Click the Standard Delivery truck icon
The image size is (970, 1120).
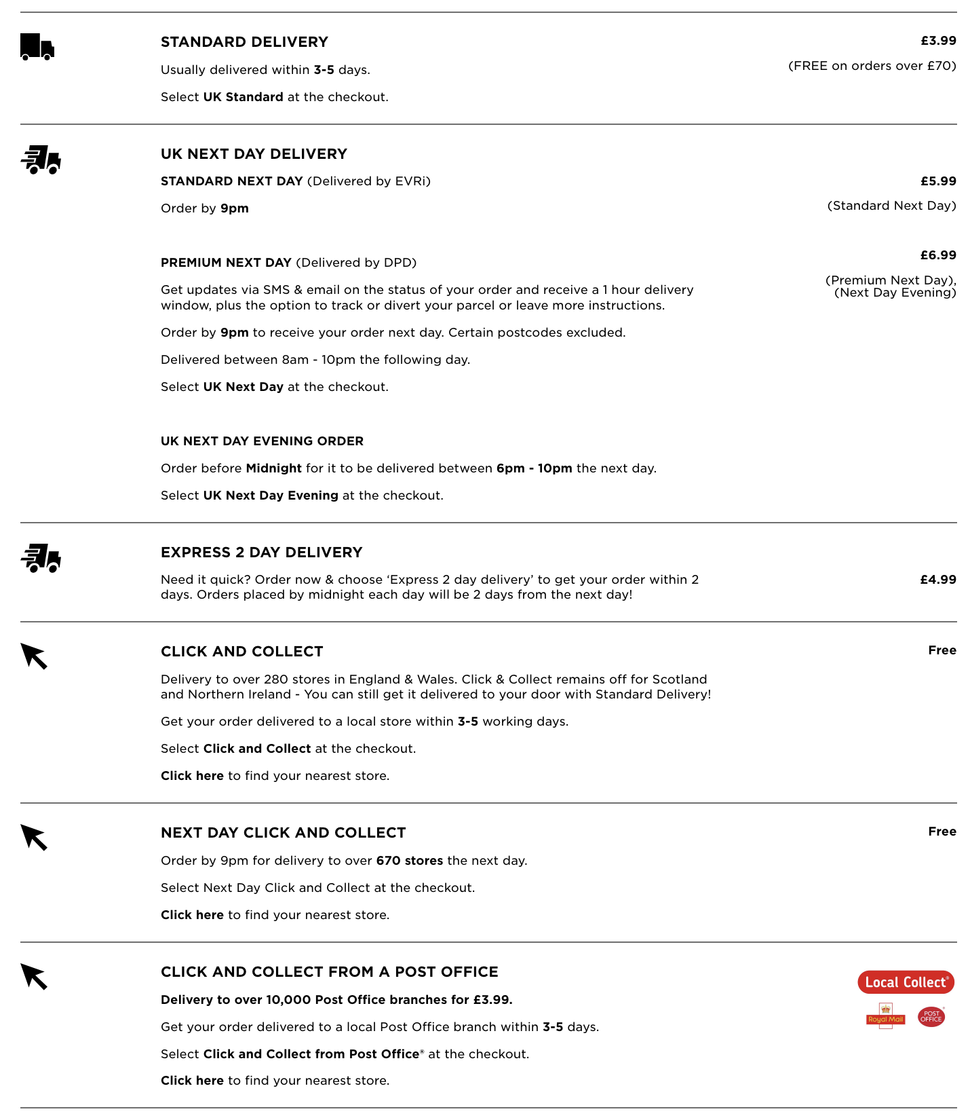pyautogui.click(x=37, y=47)
